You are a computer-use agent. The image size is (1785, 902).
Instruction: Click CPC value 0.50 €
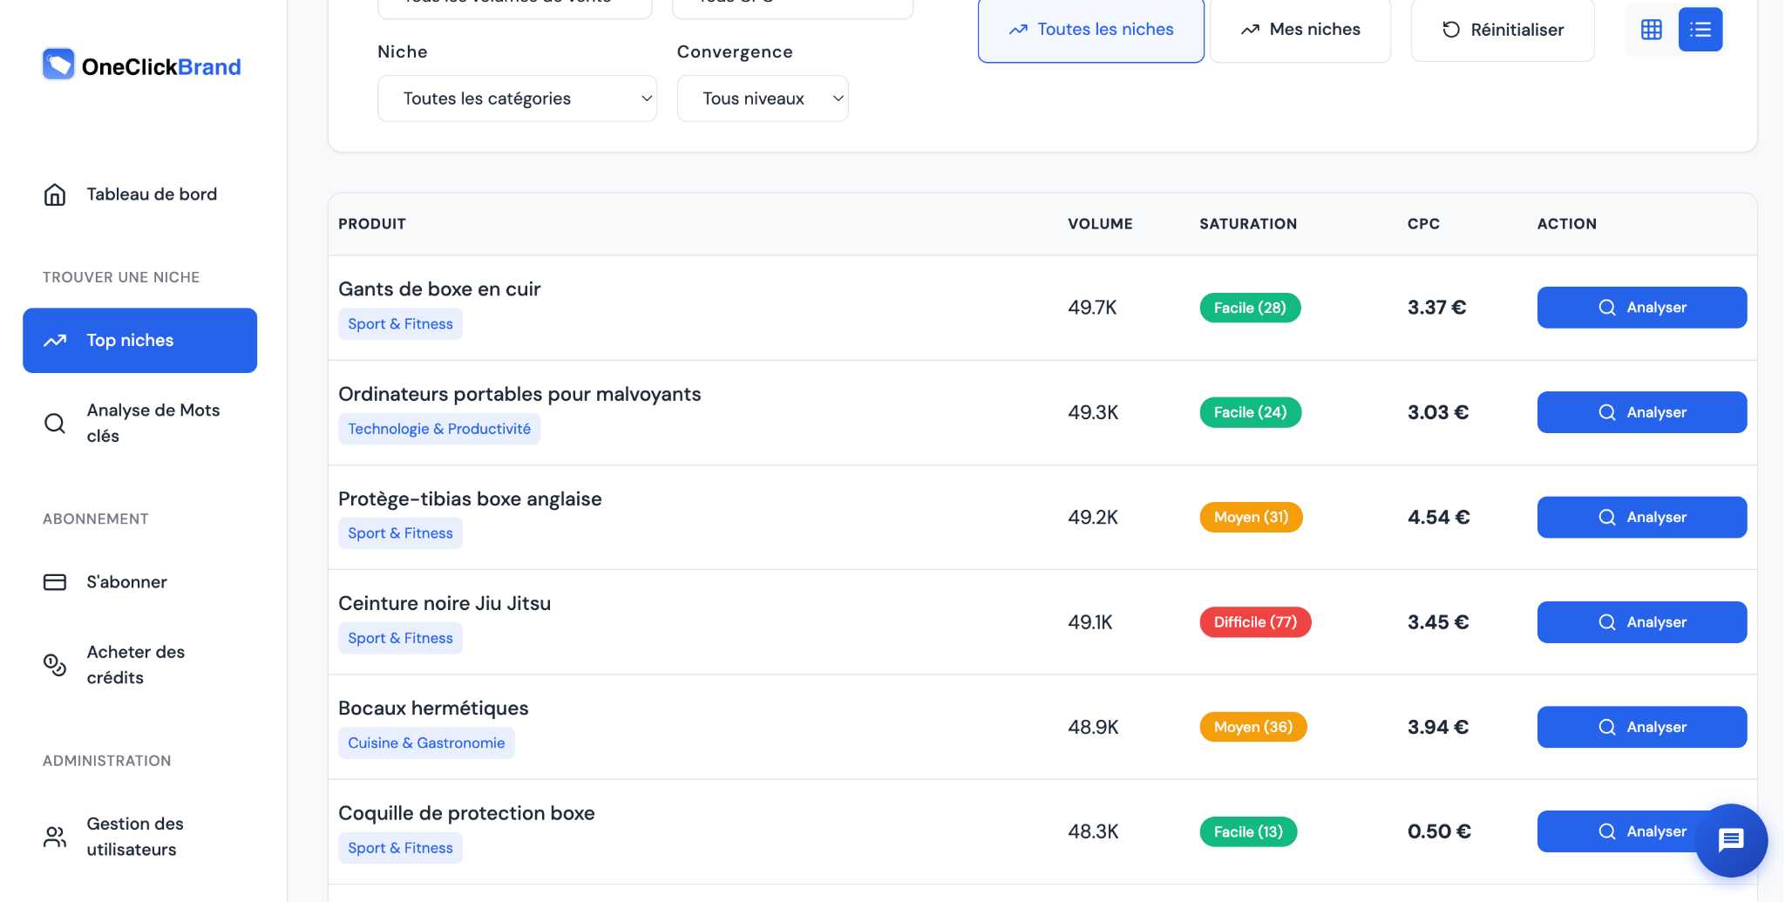point(1439,831)
